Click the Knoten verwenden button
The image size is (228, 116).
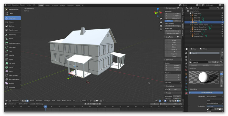click(x=206, y=93)
